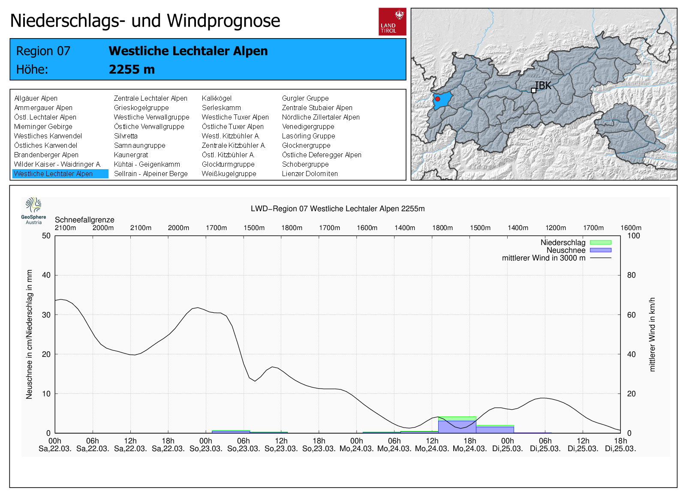686x494 pixels.
Task: Open the Weißkugelgruppe forecast
Action: coord(229,174)
